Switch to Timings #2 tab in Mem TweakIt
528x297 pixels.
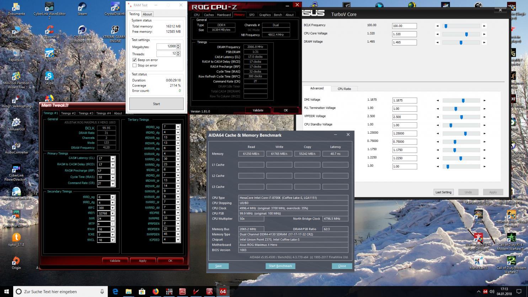[x=68, y=113]
